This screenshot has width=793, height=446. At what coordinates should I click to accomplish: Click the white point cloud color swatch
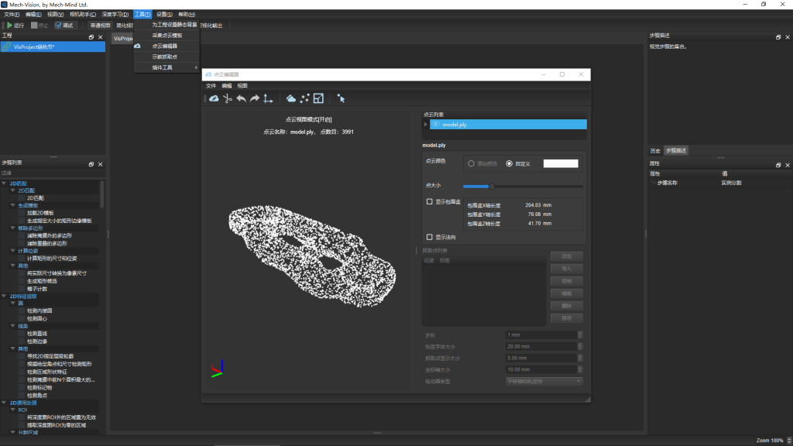coord(561,163)
